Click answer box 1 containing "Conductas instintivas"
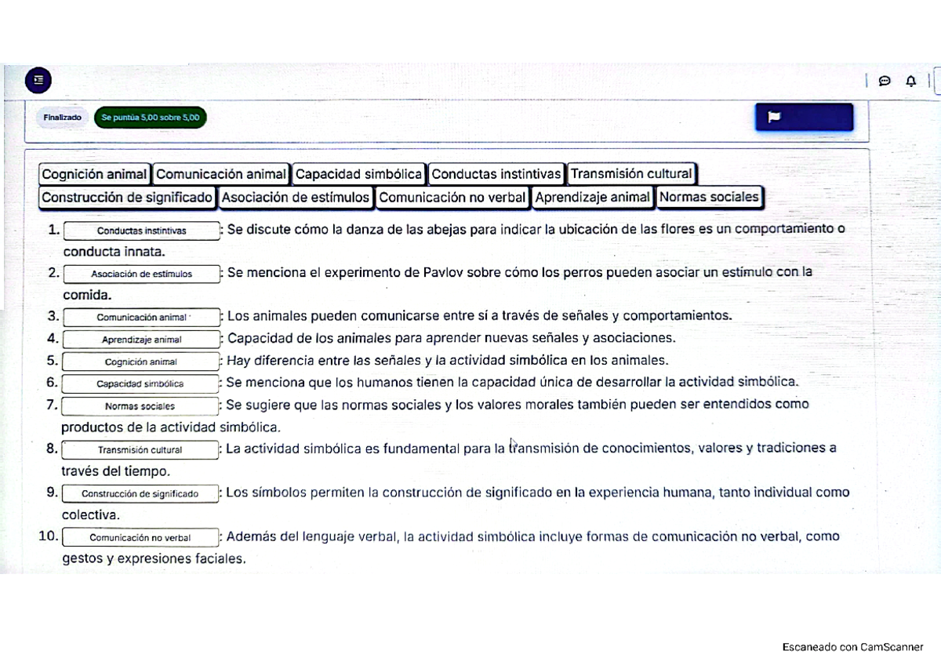941x665 pixels. tap(141, 230)
